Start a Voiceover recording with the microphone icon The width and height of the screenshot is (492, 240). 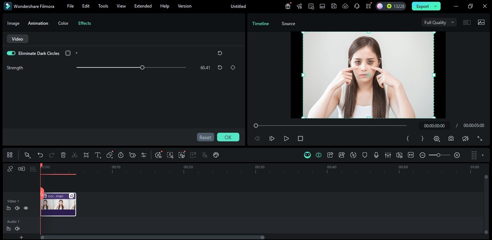[376, 155]
